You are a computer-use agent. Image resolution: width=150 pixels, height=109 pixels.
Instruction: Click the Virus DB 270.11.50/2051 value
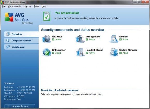pyautogui.click(x=25, y=93)
